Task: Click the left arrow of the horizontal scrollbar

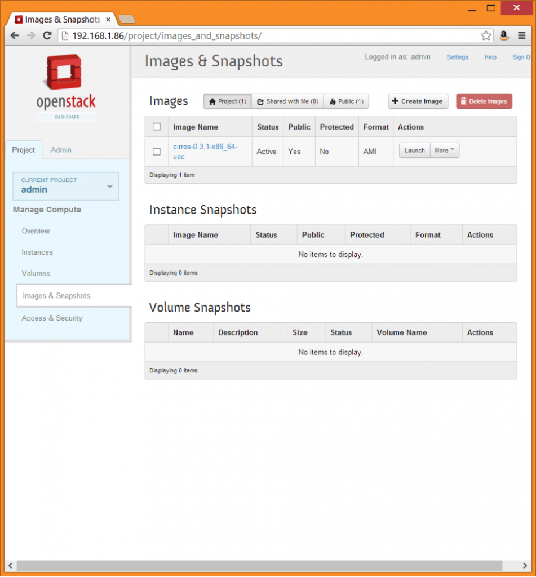Action: 10,566
